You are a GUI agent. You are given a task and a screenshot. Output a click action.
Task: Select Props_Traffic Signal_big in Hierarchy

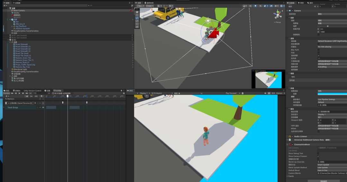click(x=25, y=65)
